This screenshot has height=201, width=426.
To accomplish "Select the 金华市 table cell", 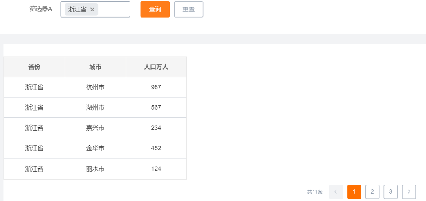I will 95,148.
